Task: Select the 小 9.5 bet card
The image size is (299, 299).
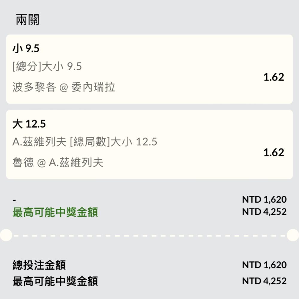Action: point(149,69)
